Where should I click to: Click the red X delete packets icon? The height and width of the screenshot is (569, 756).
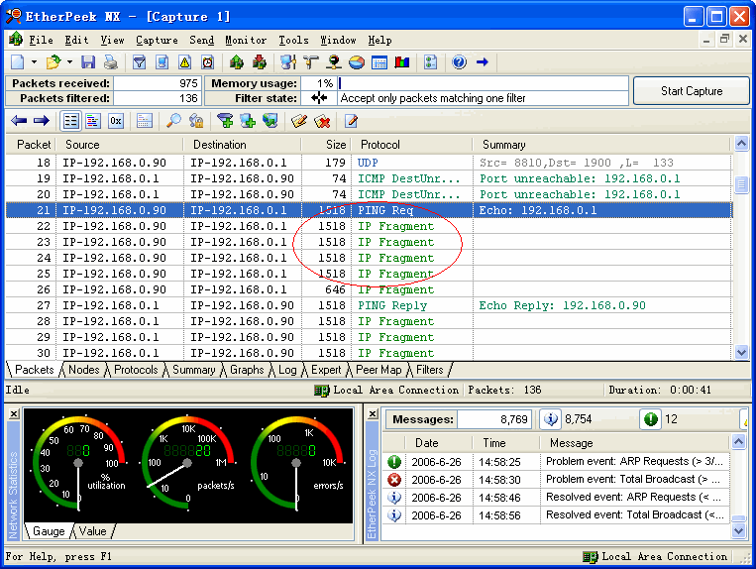tap(322, 121)
